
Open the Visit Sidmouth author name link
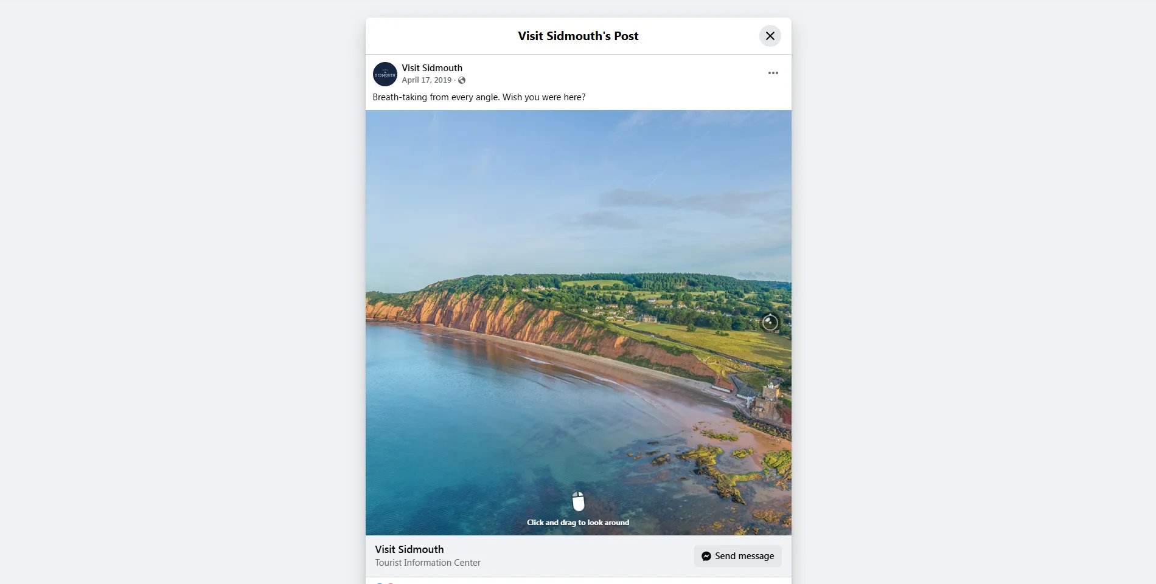point(432,68)
